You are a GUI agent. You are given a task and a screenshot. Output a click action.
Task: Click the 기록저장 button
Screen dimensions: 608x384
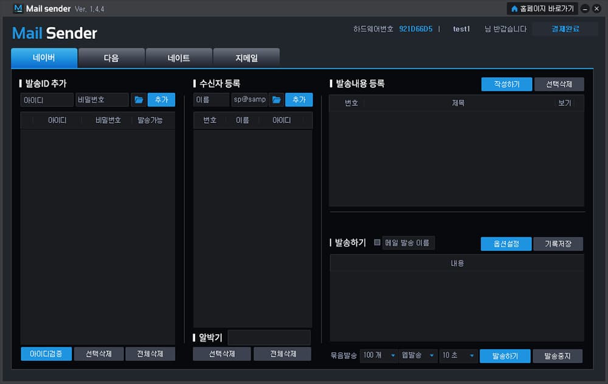pyautogui.click(x=558, y=244)
